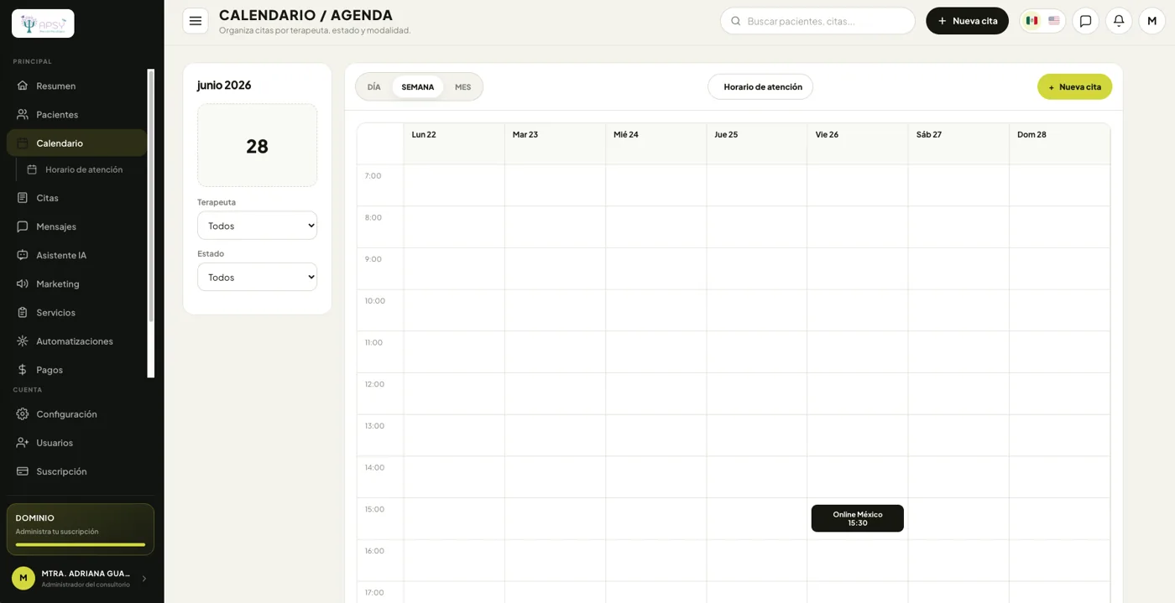
Task: Click the yellow Nueva cita button
Action: 1074,86
